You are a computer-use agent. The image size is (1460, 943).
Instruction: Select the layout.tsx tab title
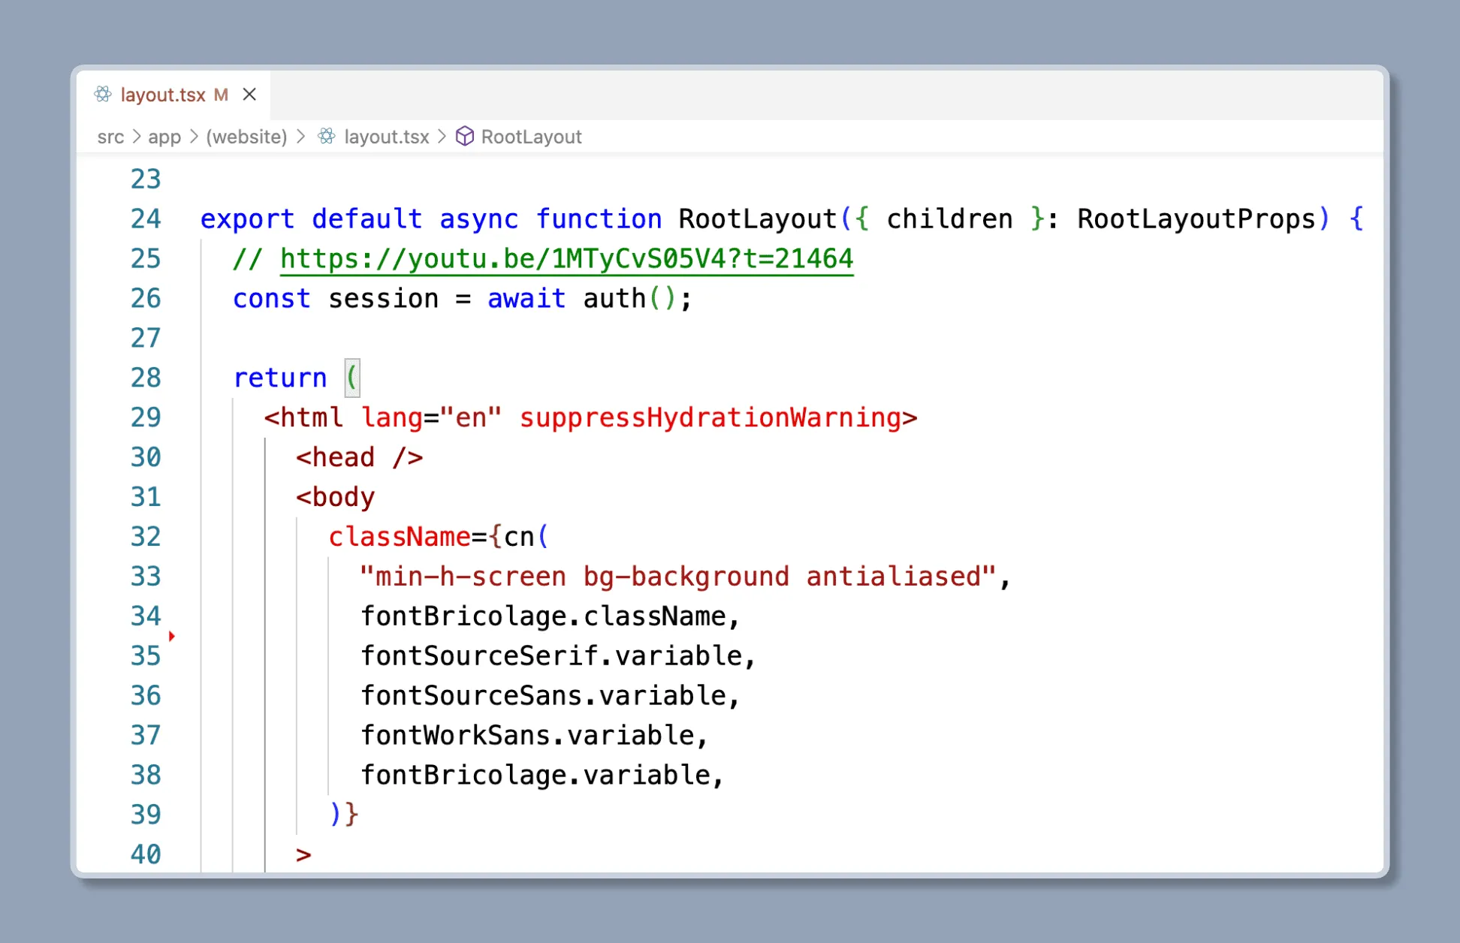click(162, 95)
